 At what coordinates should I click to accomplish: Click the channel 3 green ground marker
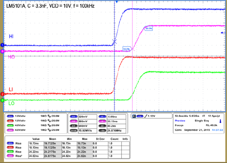pyautogui.click(x=2, y=100)
